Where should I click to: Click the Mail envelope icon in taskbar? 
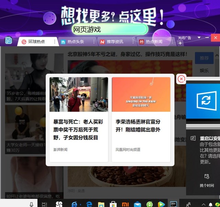pos(137,204)
